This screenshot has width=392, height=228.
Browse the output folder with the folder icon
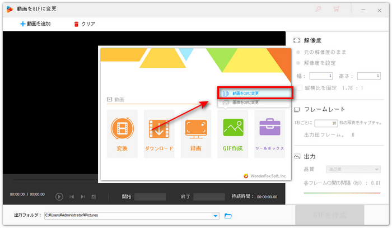[228, 216]
